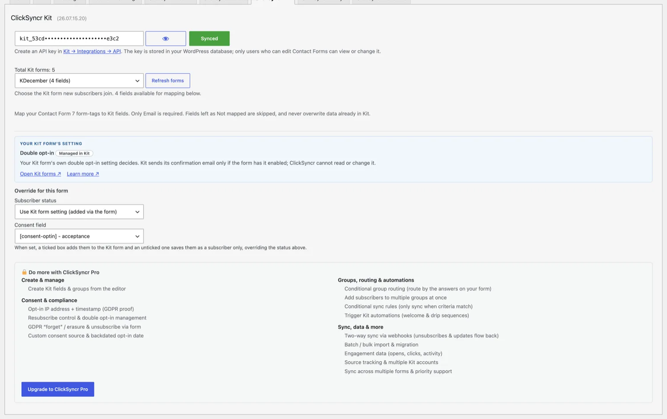Click the Trigger Kit automations feature line
The image size is (667, 419).
tap(407, 315)
